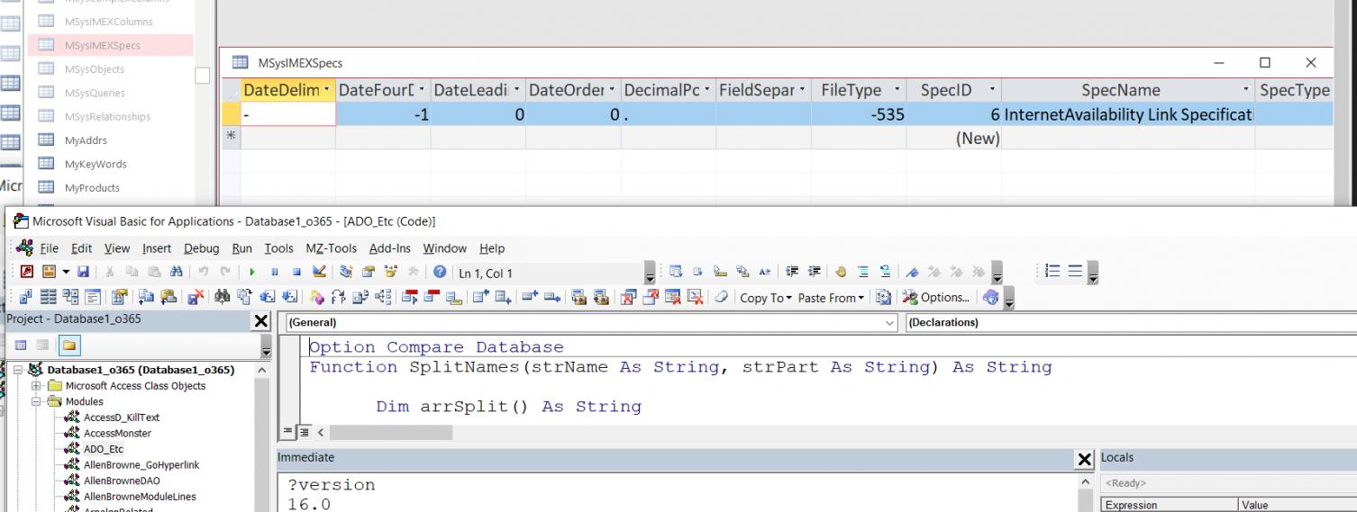Viewport: 1357px width, 512px height.
Task: Click the blue Help question mark icon
Action: (440, 272)
